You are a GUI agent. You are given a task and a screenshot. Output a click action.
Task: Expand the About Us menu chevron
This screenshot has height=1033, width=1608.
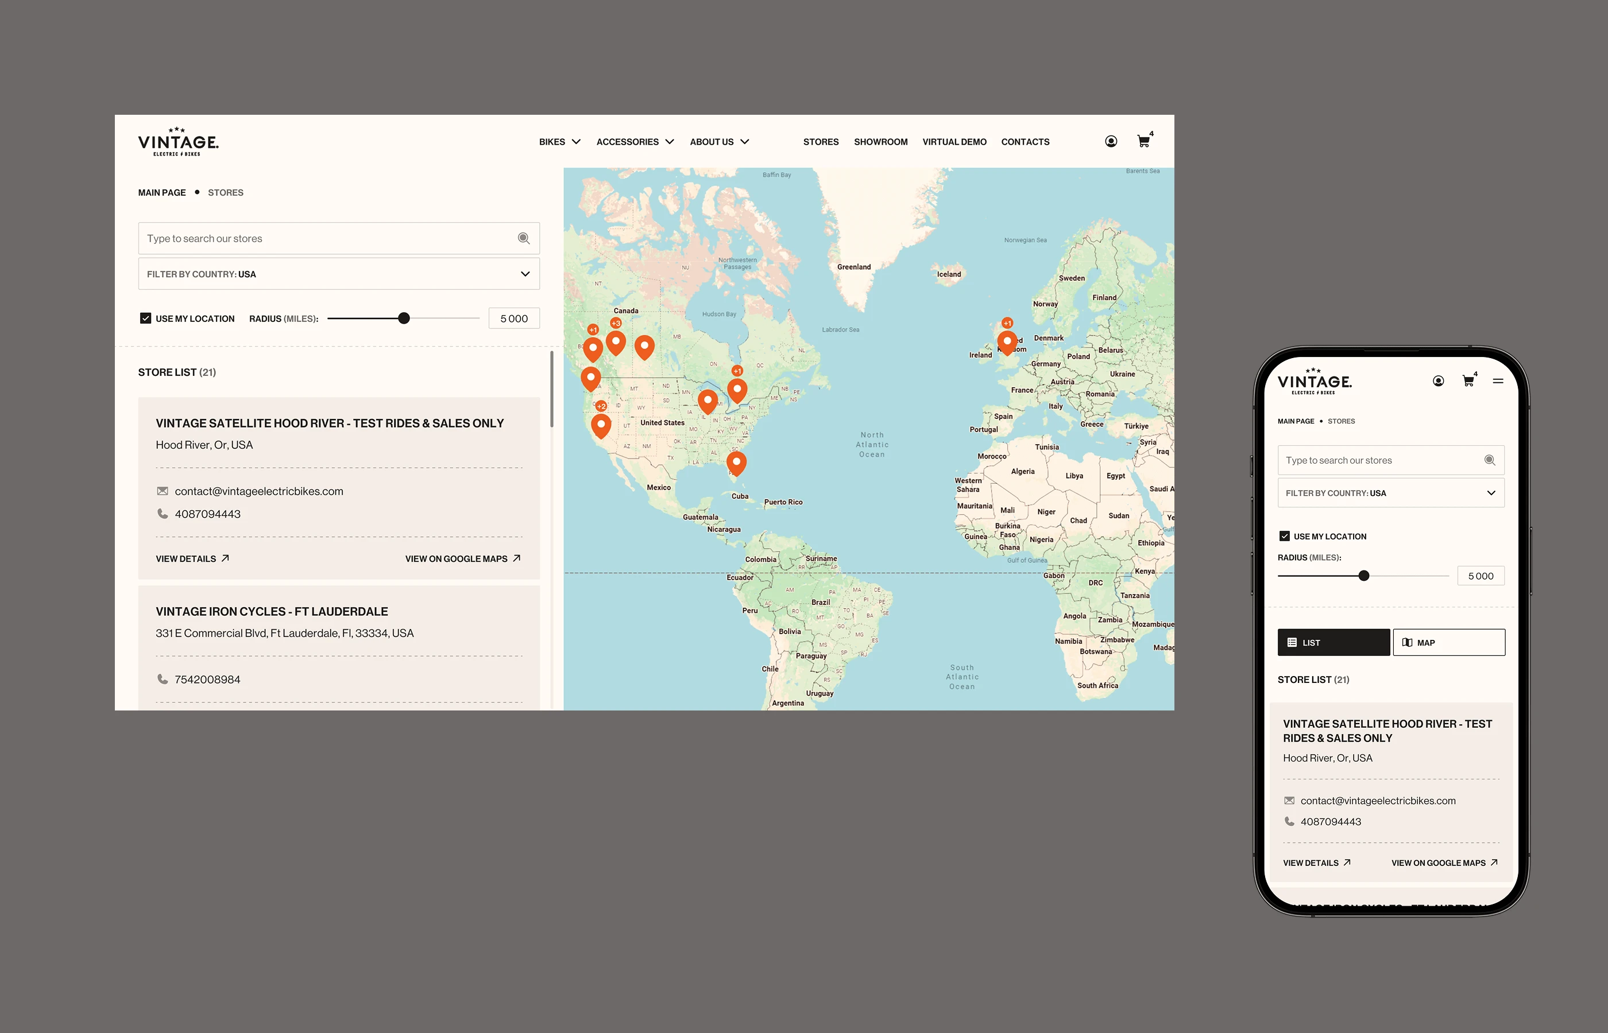click(x=744, y=142)
